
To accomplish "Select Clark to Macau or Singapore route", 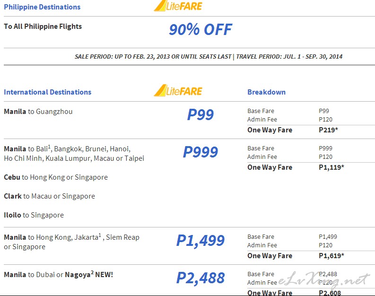I will [49, 196].
